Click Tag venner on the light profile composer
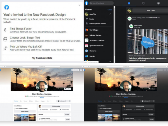This screenshot has height=126, width=168. tap(54, 109)
